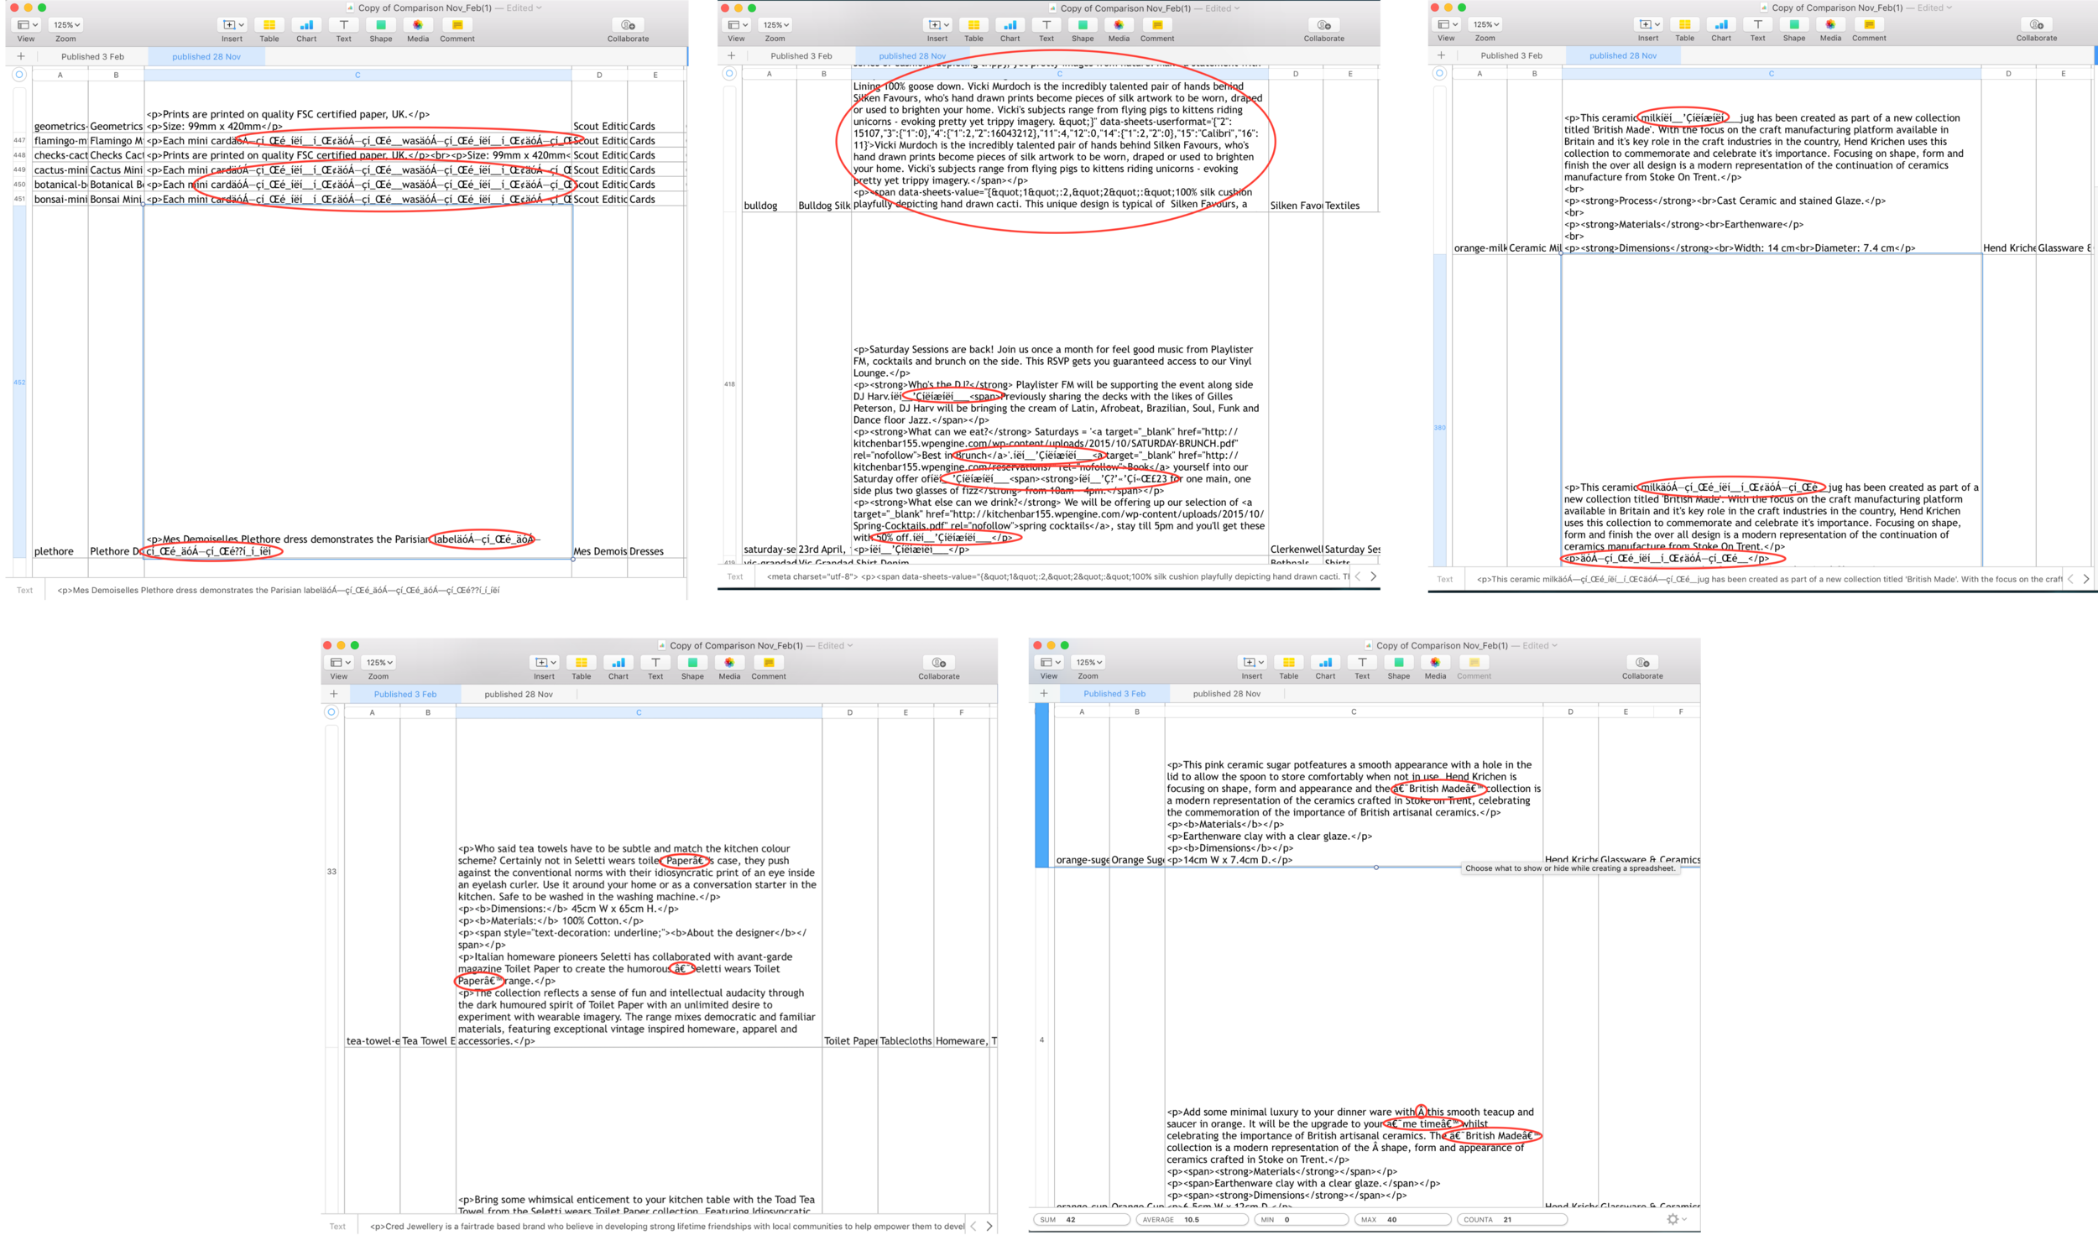Screen dimensions: 2098x1235
Task: Click Collaborate in the ceramic milk jug window
Action: [2037, 24]
